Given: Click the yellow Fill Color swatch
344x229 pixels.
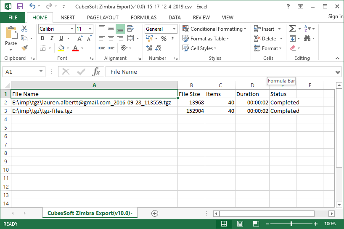Looking at the screenshot, I should [x=61, y=48].
